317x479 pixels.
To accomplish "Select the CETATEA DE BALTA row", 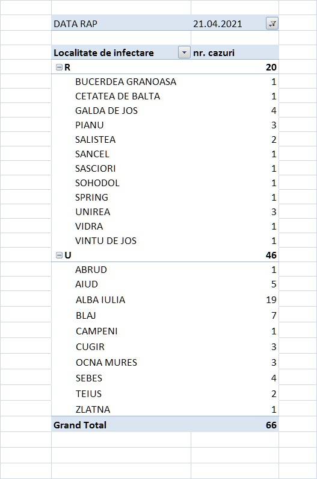I will [165, 96].
